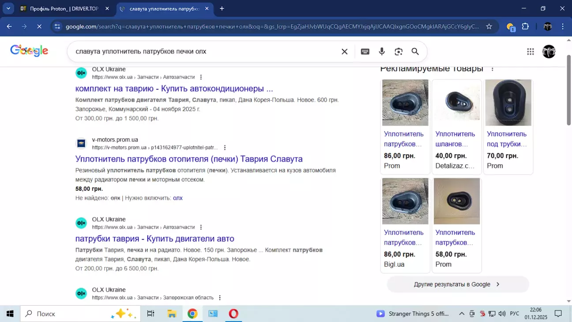The height and width of the screenshot is (322, 572).
Task: Open the on-screen keyboard input tool
Action: (365, 52)
